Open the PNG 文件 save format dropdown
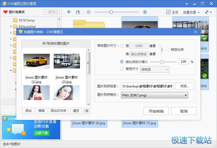 tap(154, 95)
